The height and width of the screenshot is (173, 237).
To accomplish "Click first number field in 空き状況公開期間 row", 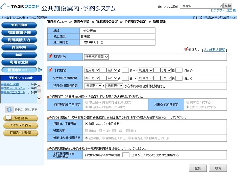I will point(103,78).
